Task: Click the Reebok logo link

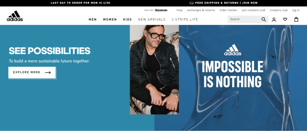Action: (161, 10)
